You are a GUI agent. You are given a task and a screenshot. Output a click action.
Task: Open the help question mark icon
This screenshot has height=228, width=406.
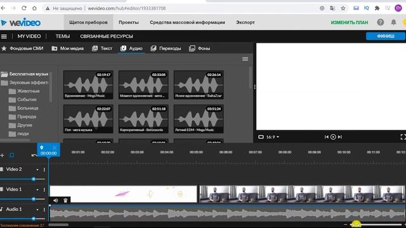[381, 22]
